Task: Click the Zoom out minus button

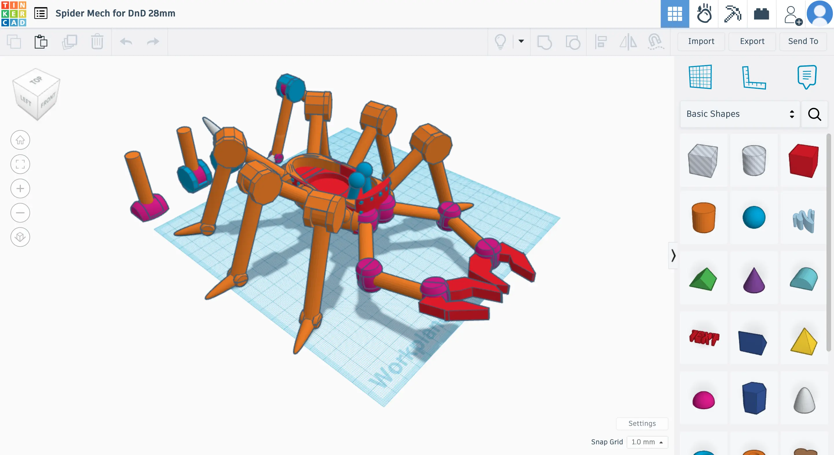Action: (x=20, y=213)
